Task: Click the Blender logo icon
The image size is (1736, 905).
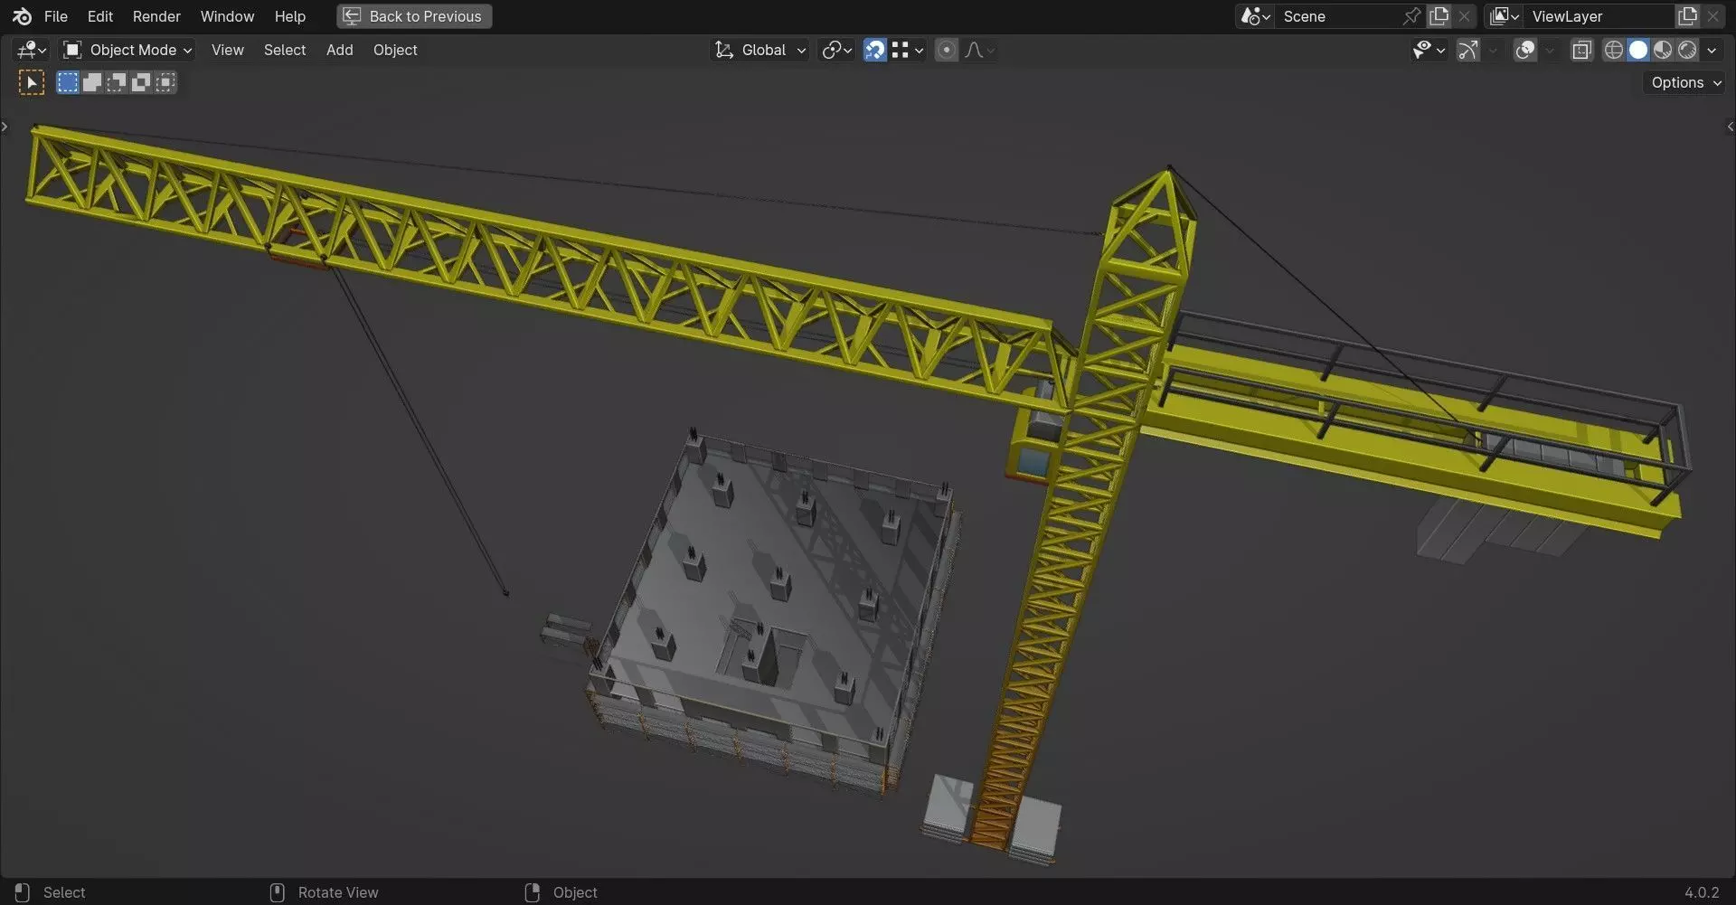Action: click(x=22, y=16)
